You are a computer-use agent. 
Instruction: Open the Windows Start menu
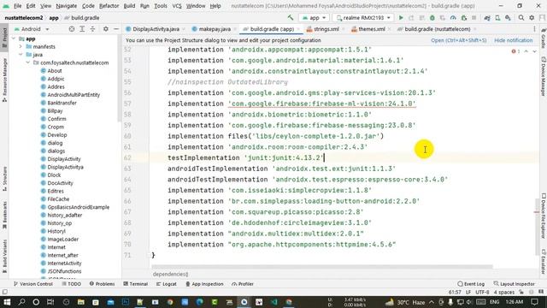(7, 302)
